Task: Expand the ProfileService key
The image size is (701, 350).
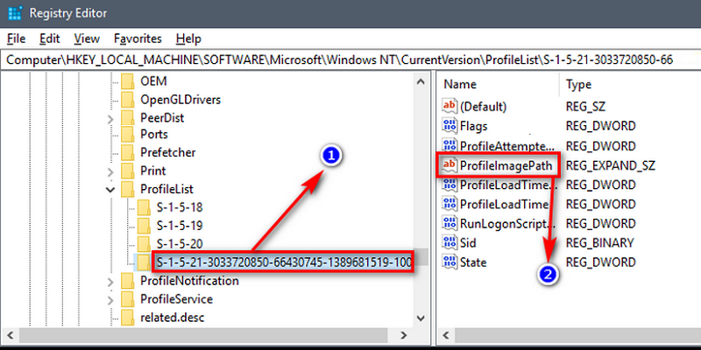Action: [x=110, y=299]
